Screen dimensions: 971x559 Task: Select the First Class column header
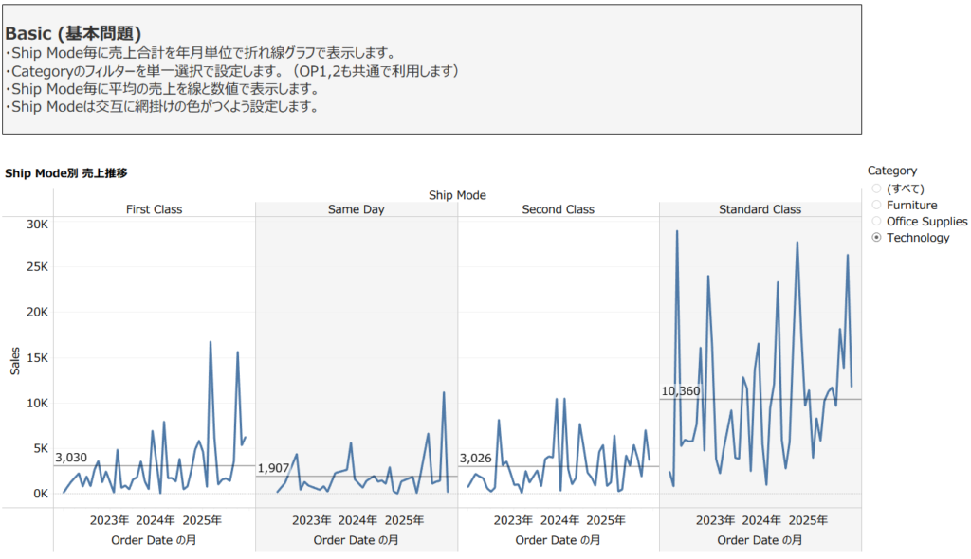point(154,209)
